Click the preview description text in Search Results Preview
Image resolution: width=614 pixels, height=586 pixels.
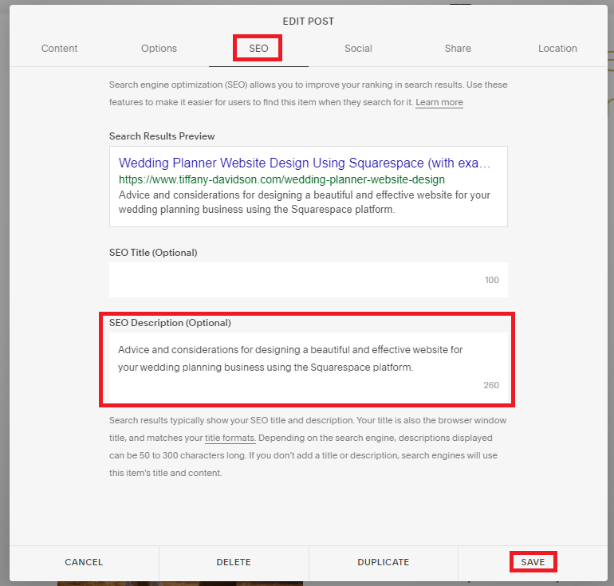point(305,203)
